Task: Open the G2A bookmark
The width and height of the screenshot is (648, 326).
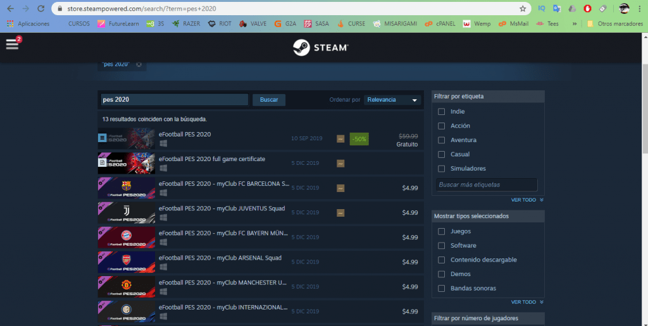Action: [285, 24]
